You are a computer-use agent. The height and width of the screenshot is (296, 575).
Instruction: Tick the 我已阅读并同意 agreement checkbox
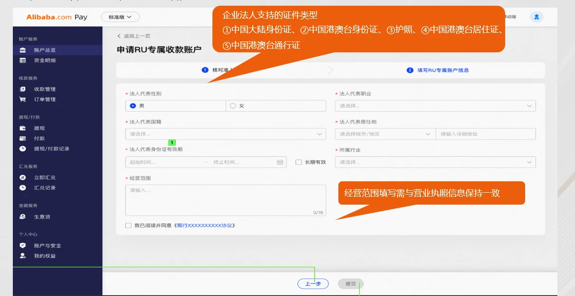128,226
